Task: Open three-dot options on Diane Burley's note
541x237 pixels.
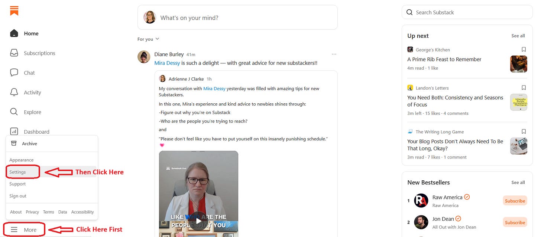Action: tap(334, 54)
